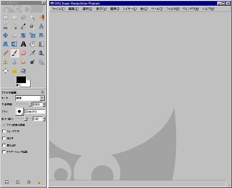Viewport: 232px width, 188px height.
Task: Select the Zoom magnifier tool
Action: 41,62
